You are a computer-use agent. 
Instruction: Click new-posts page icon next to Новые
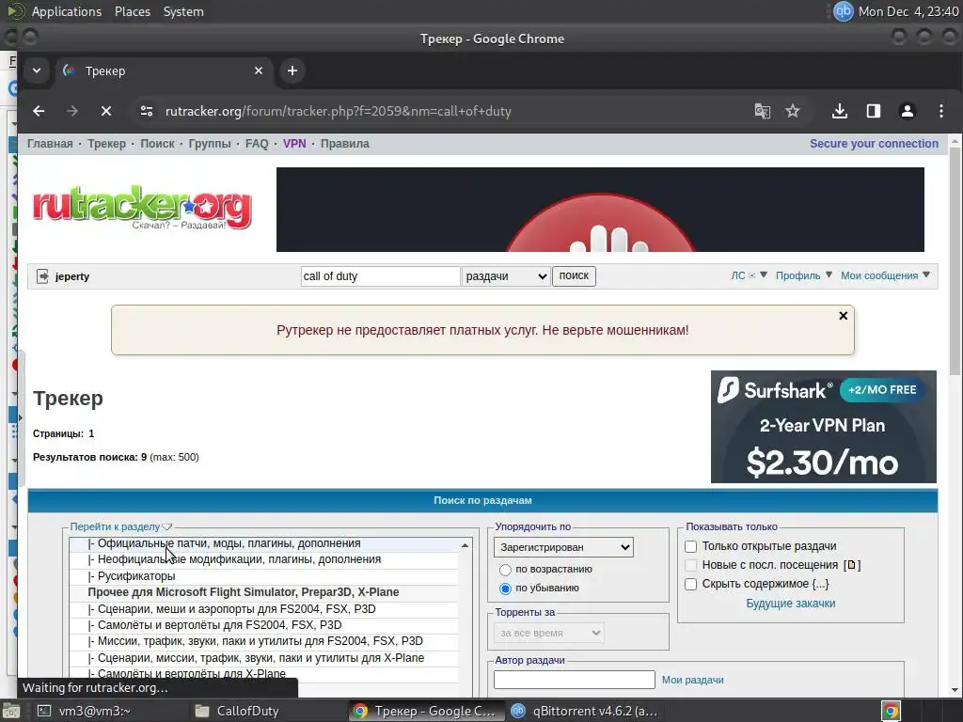851,565
